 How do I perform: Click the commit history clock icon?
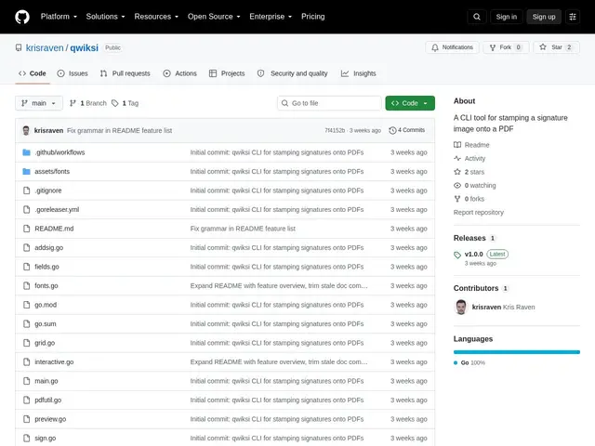tap(392, 130)
